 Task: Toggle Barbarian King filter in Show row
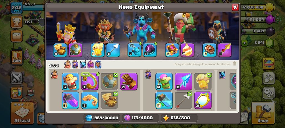pyautogui.click(x=67, y=64)
